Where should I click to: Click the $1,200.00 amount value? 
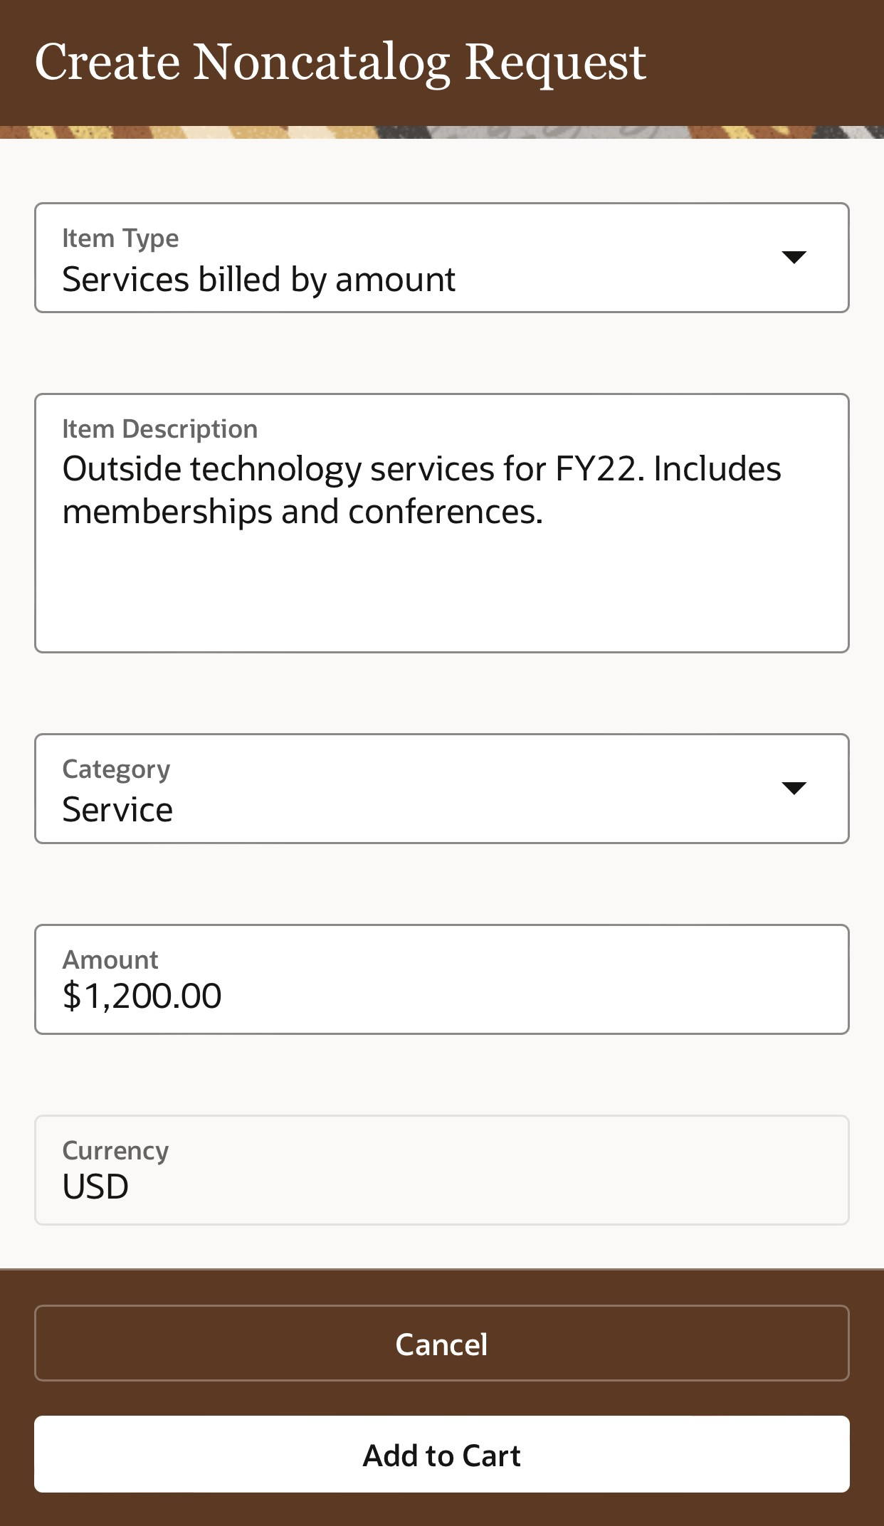142,996
